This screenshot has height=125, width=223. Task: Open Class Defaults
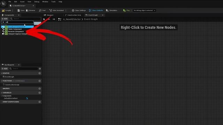pyautogui.click(x=96, y=10)
